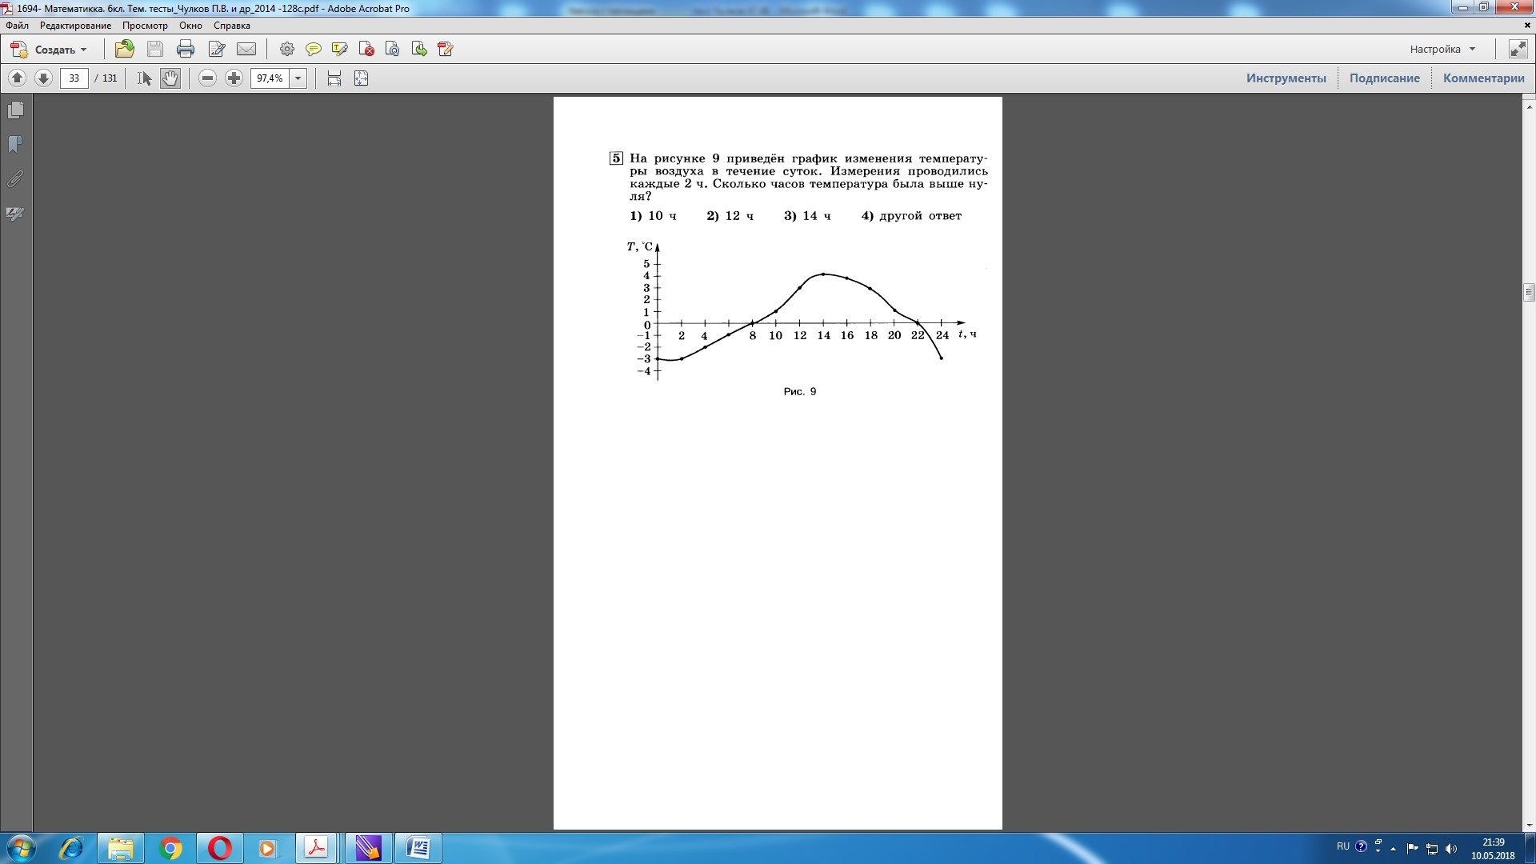1536x864 pixels.
Task: Open the Просмотр menu
Action: tap(145, 26)
